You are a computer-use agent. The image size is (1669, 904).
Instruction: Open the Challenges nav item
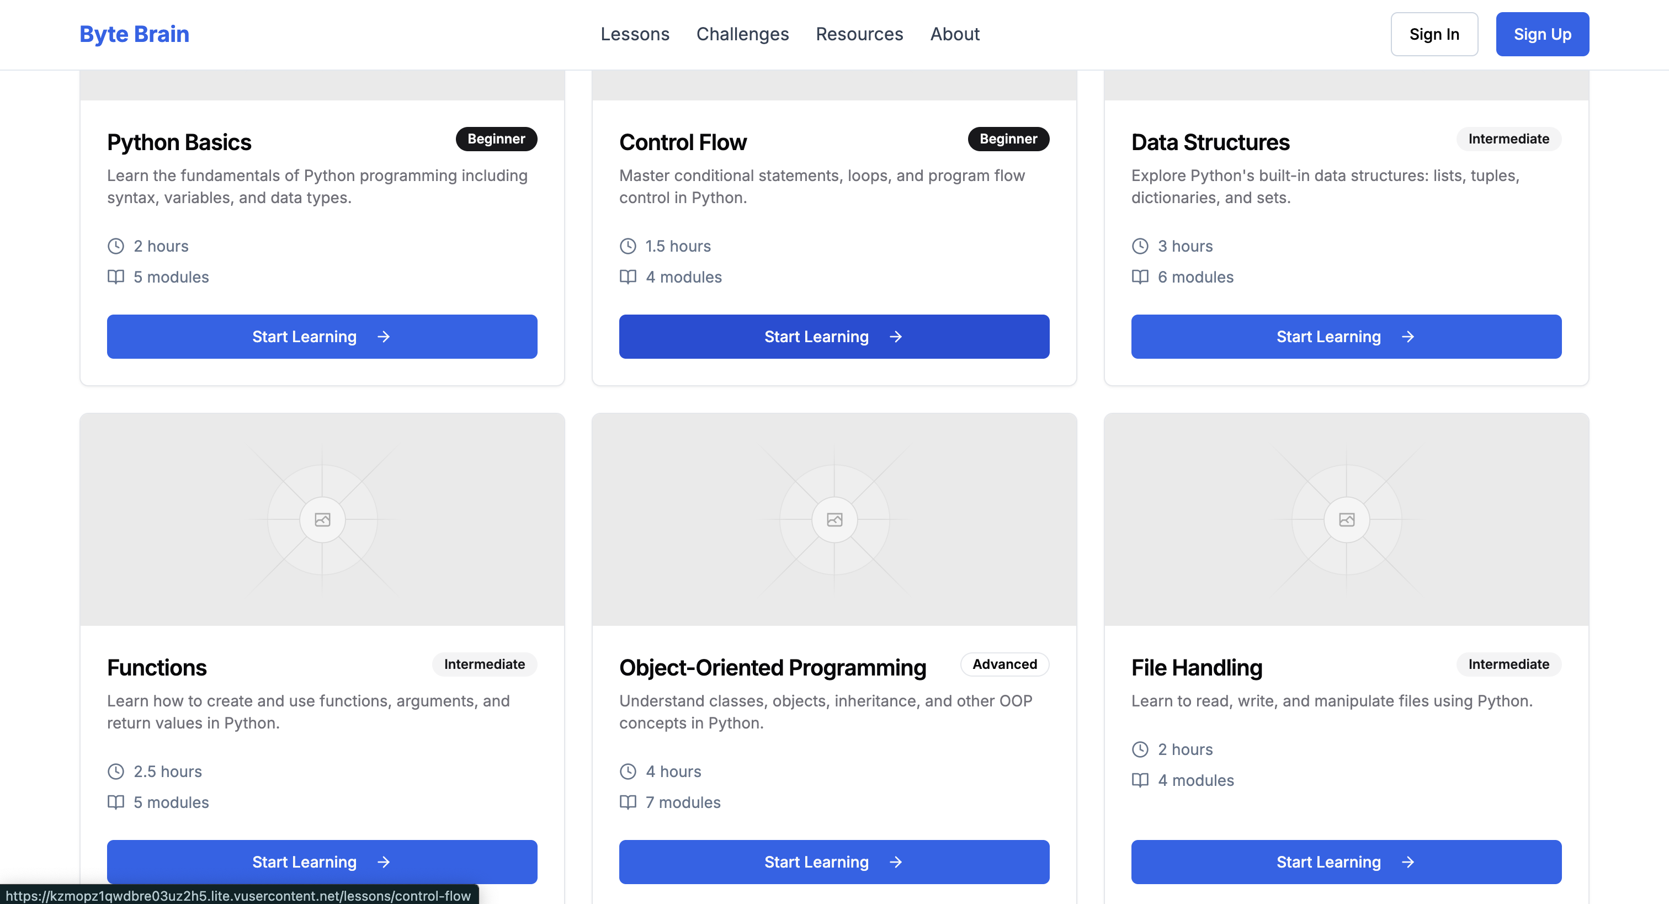(x=742, y=34)
